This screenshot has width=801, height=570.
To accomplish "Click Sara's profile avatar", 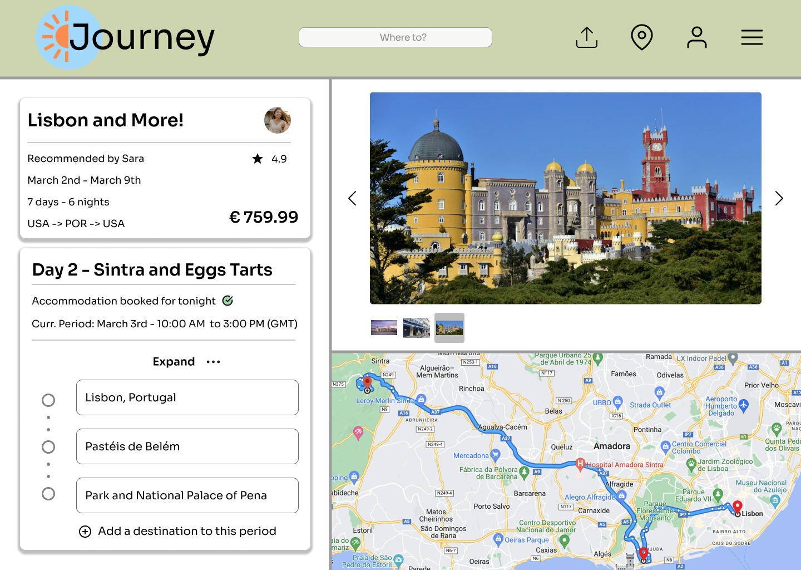I will coord(277,120).
